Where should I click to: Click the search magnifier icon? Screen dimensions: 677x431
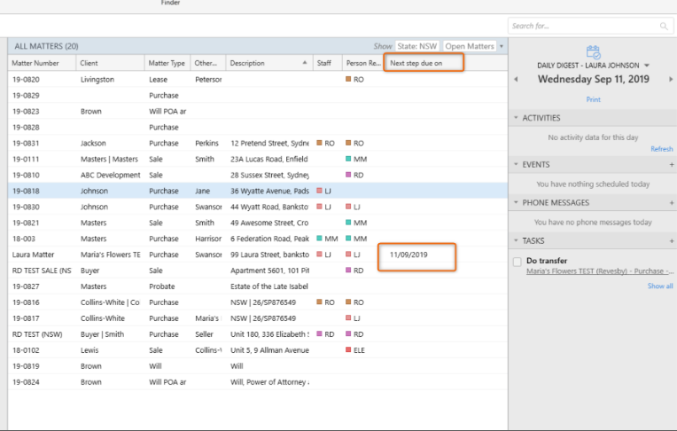click(x=664, y=27)
